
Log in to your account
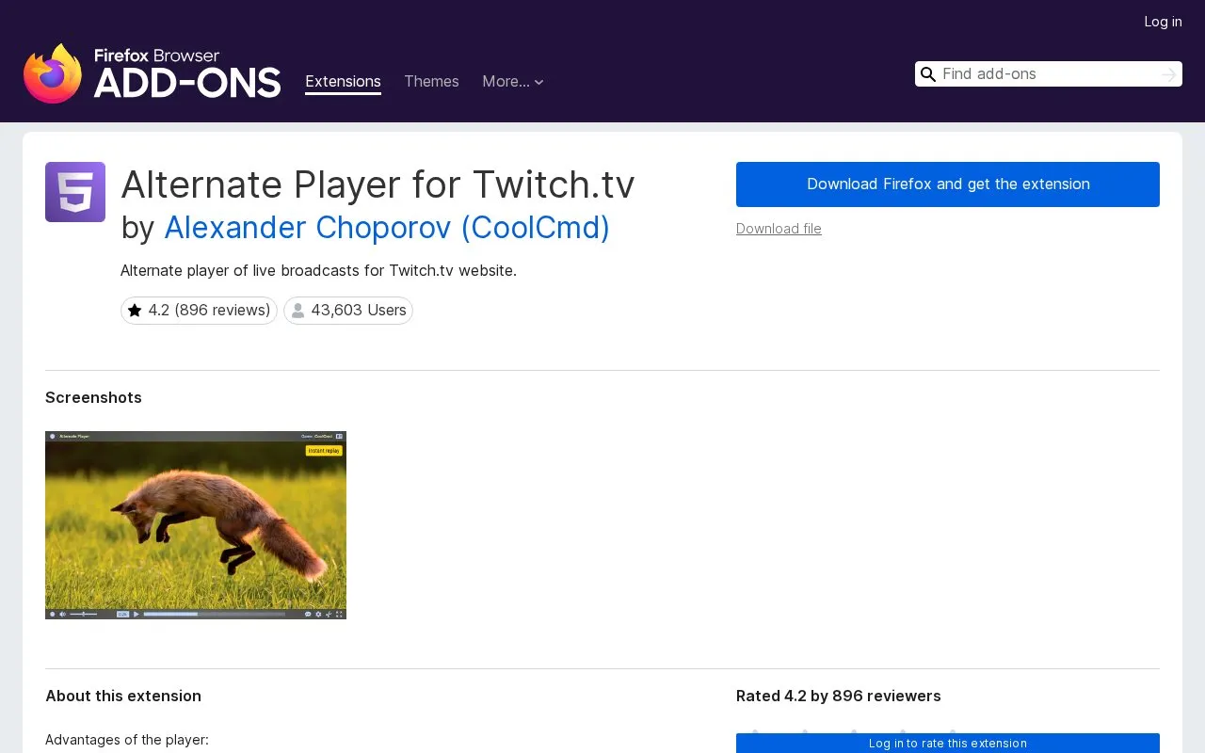click(1163, 22)
